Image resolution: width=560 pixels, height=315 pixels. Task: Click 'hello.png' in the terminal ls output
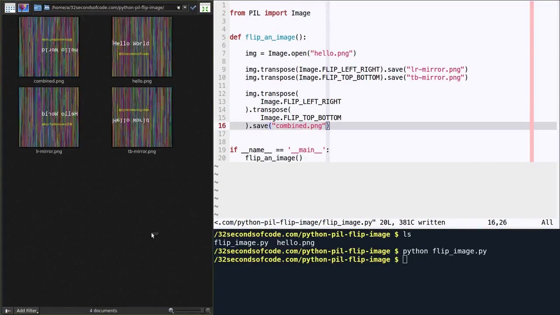click(x=295, y=243)
